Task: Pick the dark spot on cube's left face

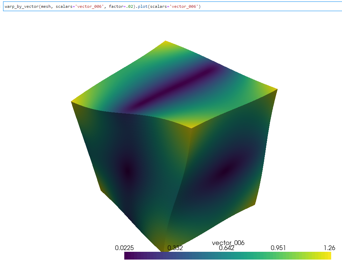Action: (x=128, y=172)
